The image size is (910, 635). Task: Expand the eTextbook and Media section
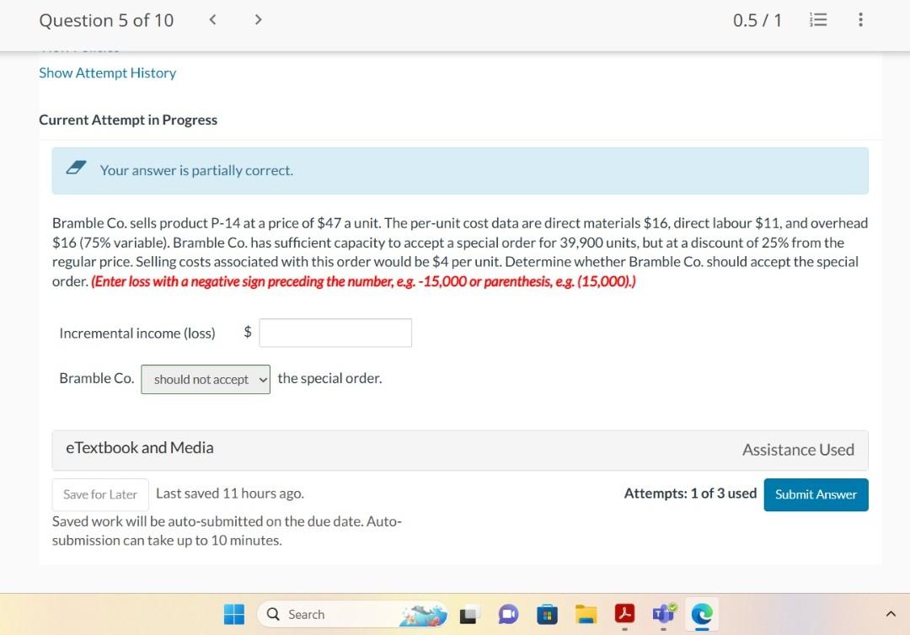click(139, 447)
